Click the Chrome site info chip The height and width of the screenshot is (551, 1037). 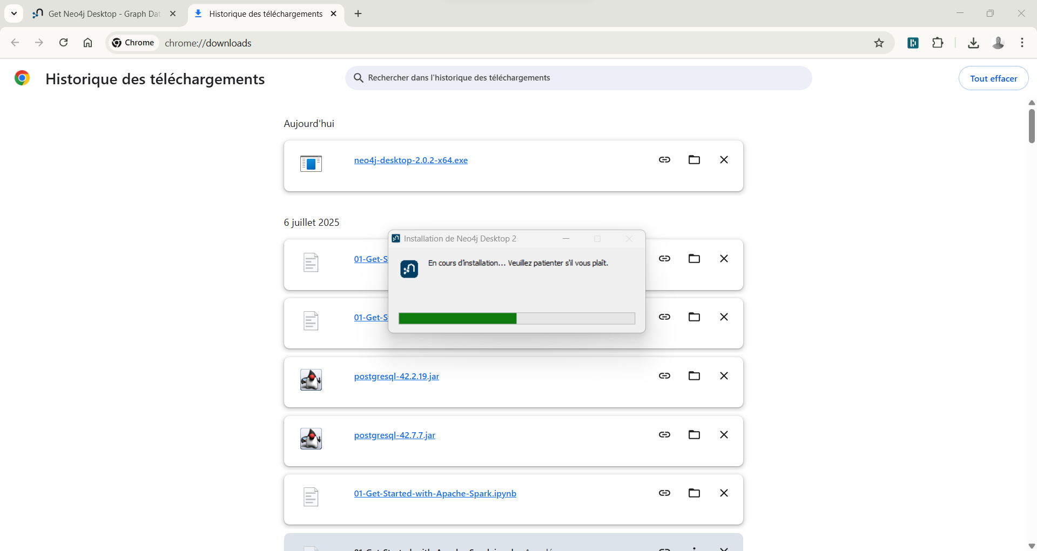pyautogui.click(x=133, y=43)
